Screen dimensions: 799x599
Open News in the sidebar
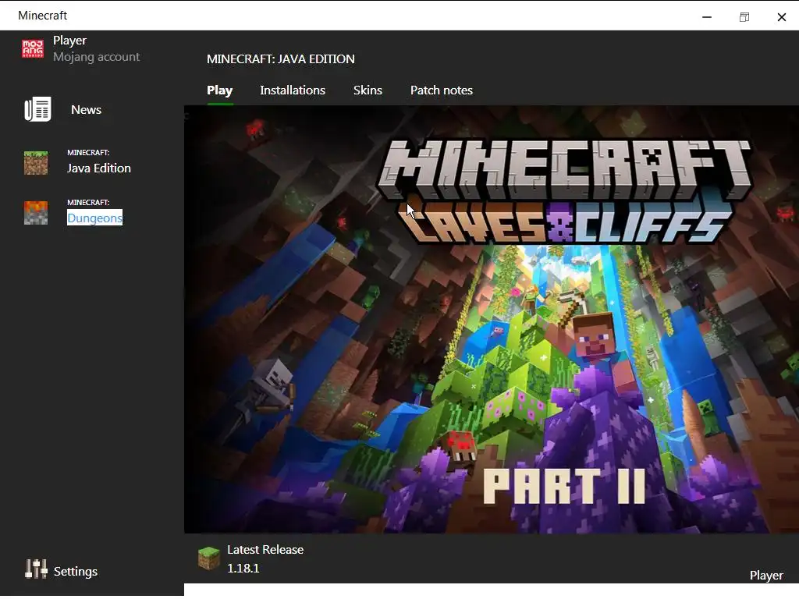point(86,109)
